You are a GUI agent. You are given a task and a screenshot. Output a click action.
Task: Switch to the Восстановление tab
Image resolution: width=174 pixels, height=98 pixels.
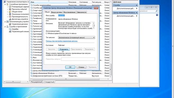point(70,12)
